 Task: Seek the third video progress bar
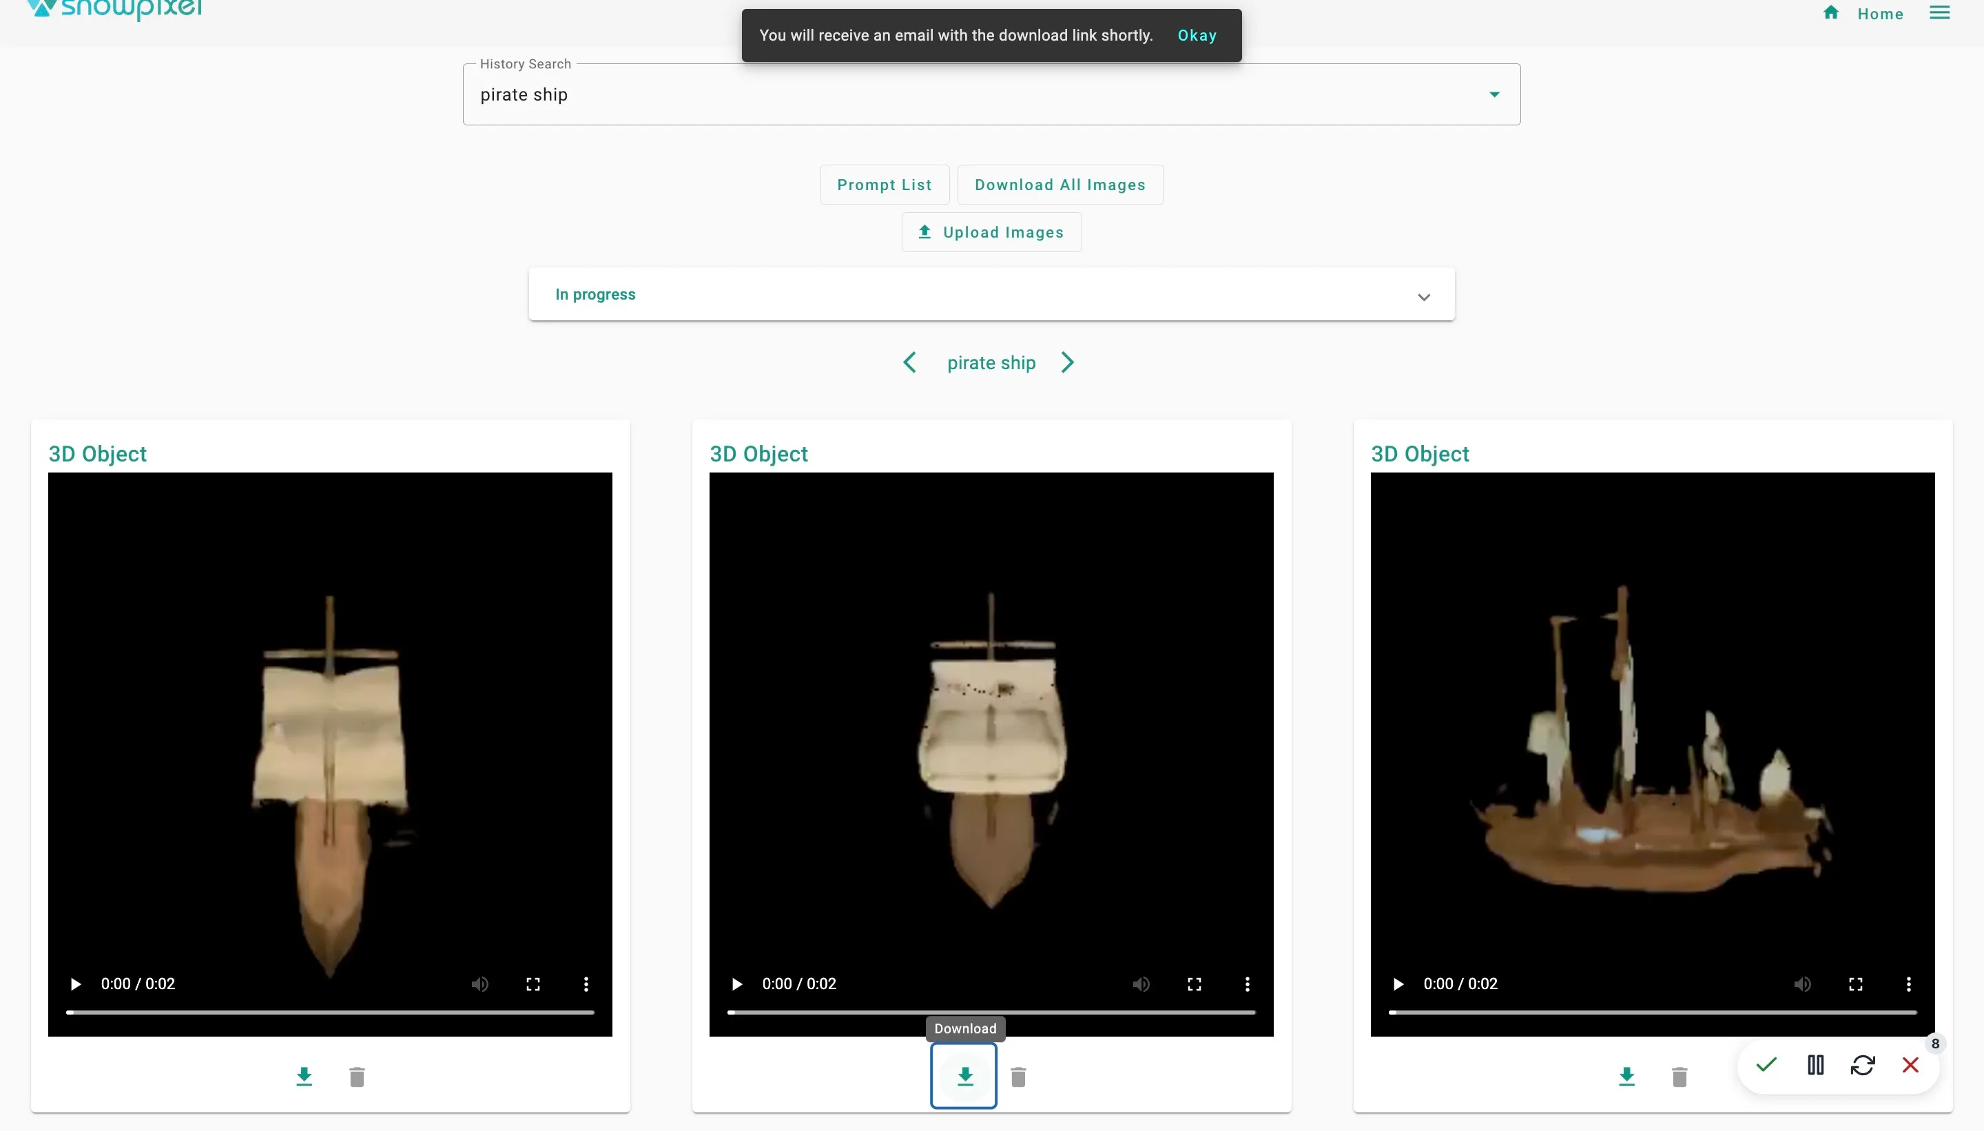pyautogui.click(x=1652, y=1012)
